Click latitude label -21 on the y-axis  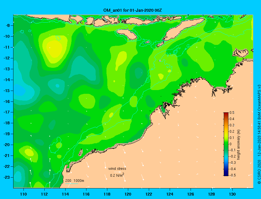tap(7, 156)
